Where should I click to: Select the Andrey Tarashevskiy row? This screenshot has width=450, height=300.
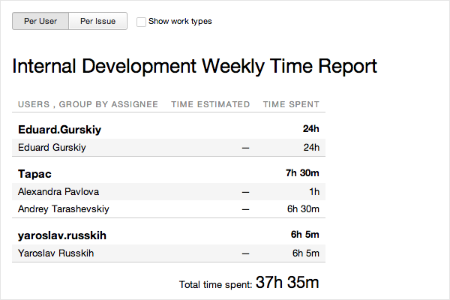[169, 209]
